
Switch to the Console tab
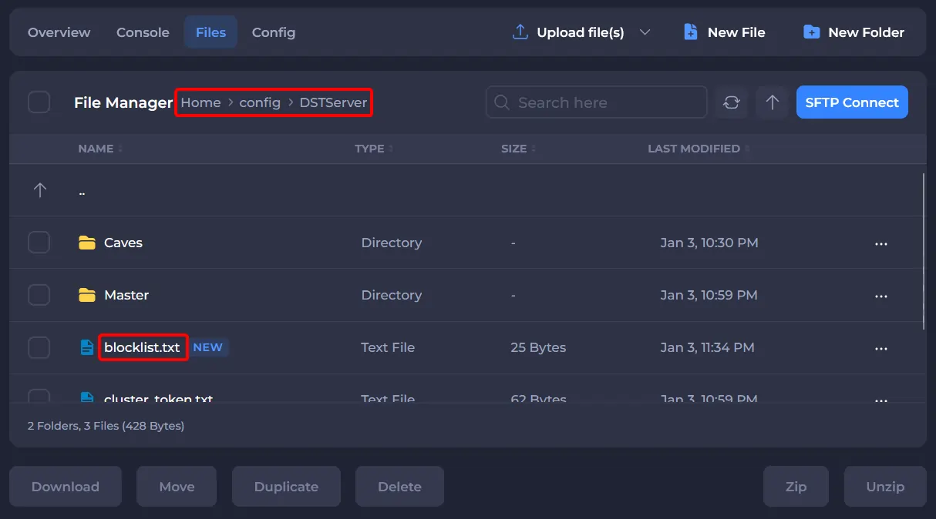click(x=143, y=32)
